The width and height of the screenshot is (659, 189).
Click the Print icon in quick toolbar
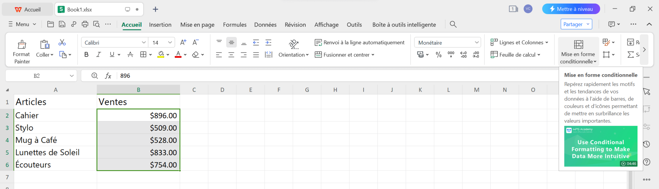tap(85, 24)
